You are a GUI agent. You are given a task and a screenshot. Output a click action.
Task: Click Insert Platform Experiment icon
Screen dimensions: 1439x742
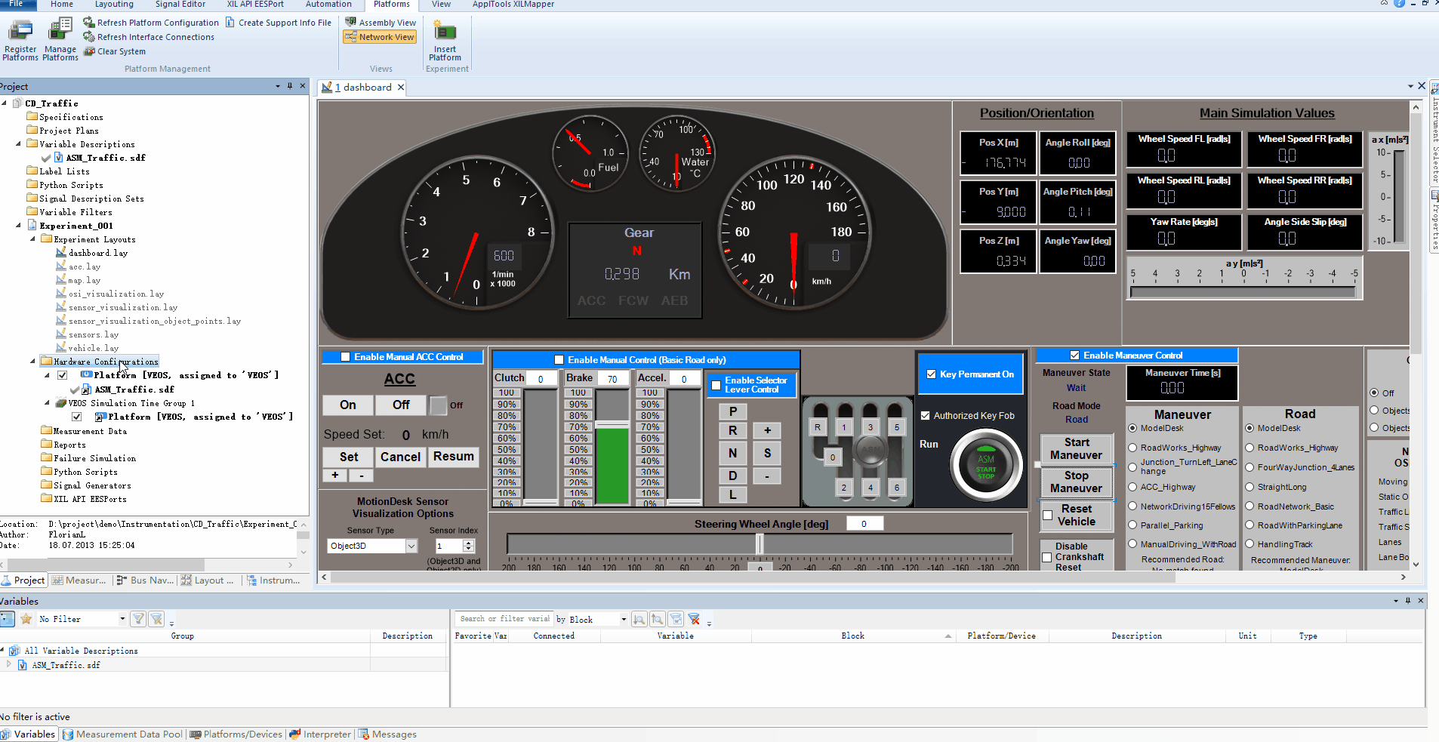[445, 32]
